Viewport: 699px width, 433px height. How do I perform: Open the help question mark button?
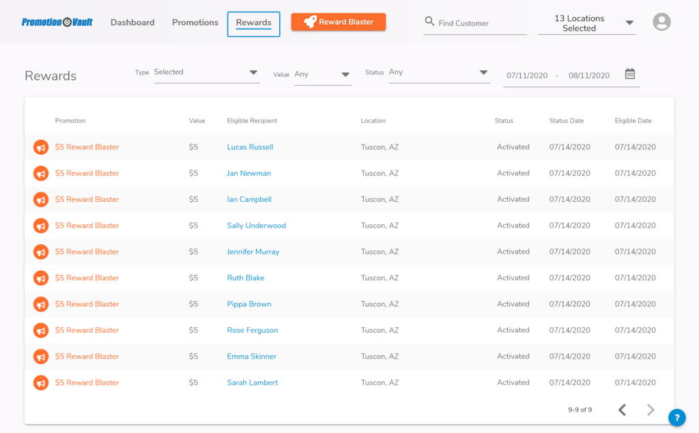pyautogui.click(x=676, y=417)
